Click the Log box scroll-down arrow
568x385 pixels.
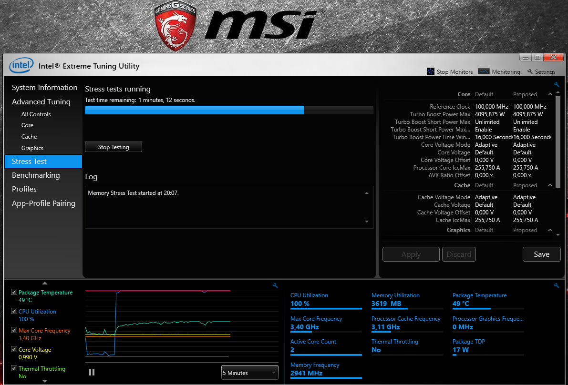[x=367, y=222]
